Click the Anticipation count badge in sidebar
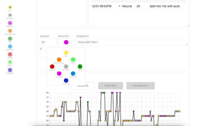 click(x=10, y=31)
